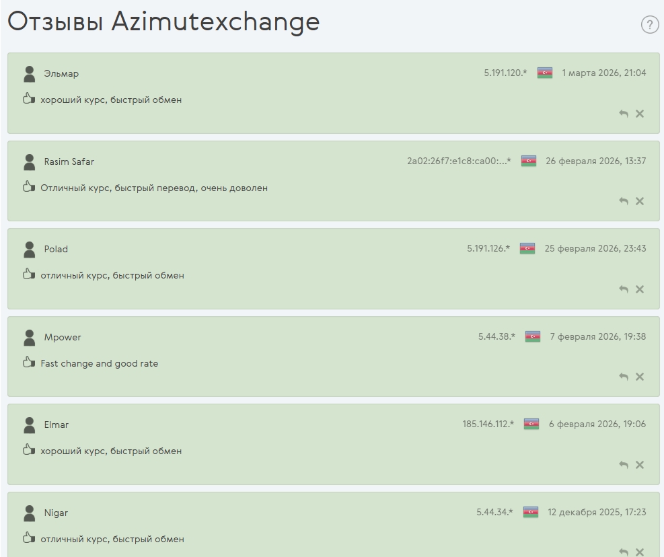Viewport: 664px width, 557px height.
Task: Reply to Эльмар's review
Action: point(624,114)
